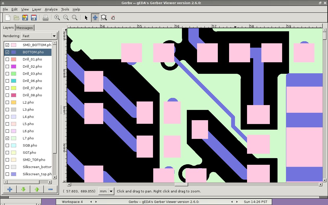Zoom out using the magnifier minus icon
The height and width of the screenshot is (205, 328).
click(x=66, y=18)
